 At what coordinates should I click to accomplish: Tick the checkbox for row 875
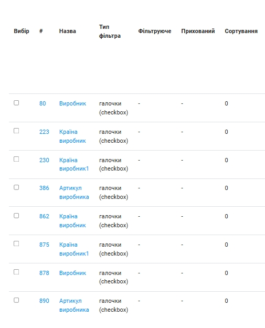tap(16, 244)
